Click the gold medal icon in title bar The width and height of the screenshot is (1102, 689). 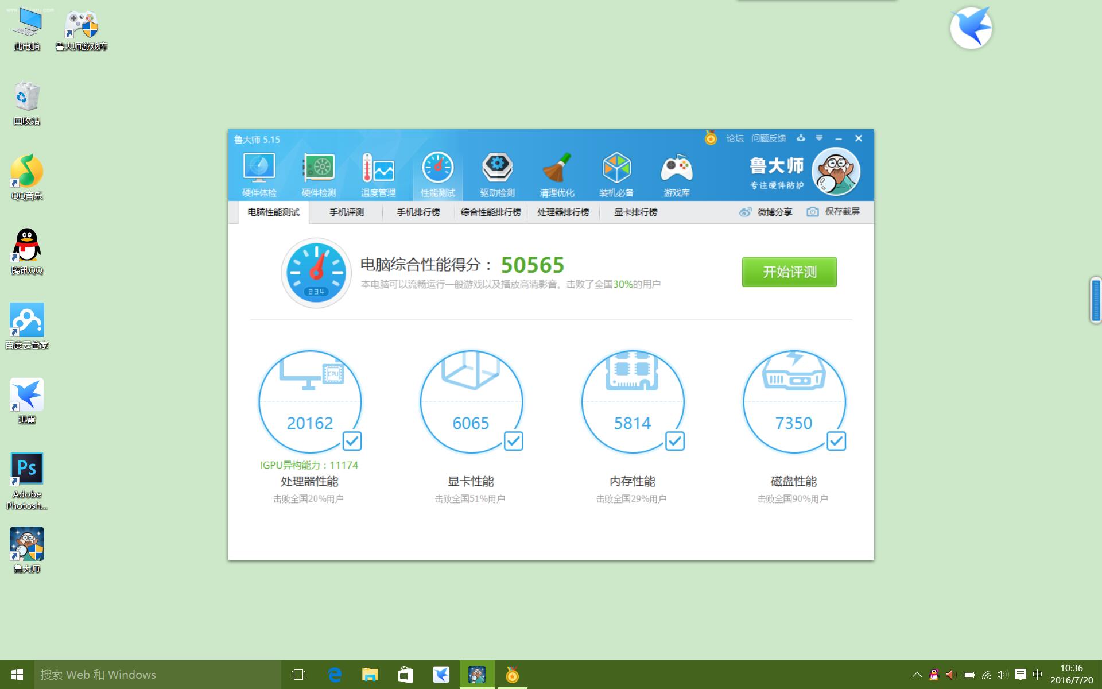(711, 138)
